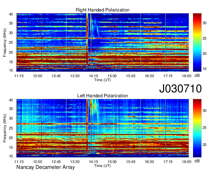Click the 'Right Handed Polarization' title
Image resolution: width=210 pixels, height=171 pixels.
coord(103,10)
